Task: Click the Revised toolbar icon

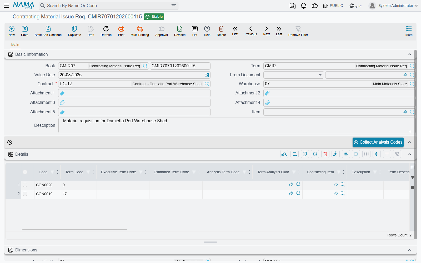Action: [180, 31]
